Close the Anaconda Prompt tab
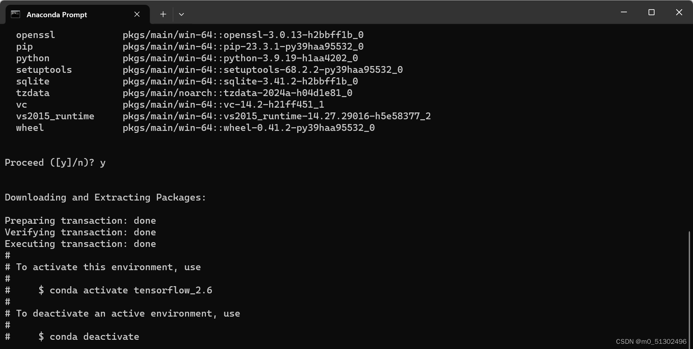 [x=137, y=14]
